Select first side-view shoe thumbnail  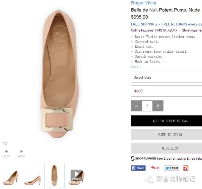pos(10,177)
